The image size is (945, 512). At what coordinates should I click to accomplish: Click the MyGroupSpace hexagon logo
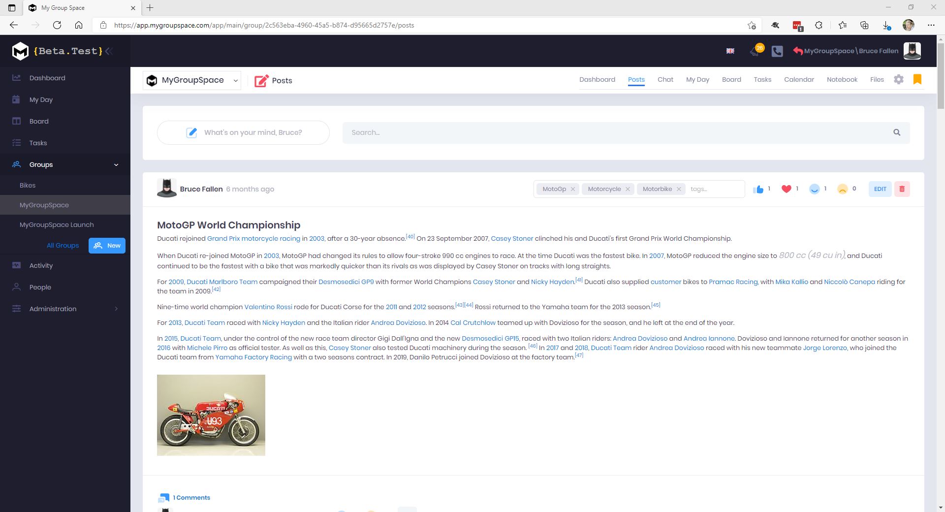(x=20, y=51)
